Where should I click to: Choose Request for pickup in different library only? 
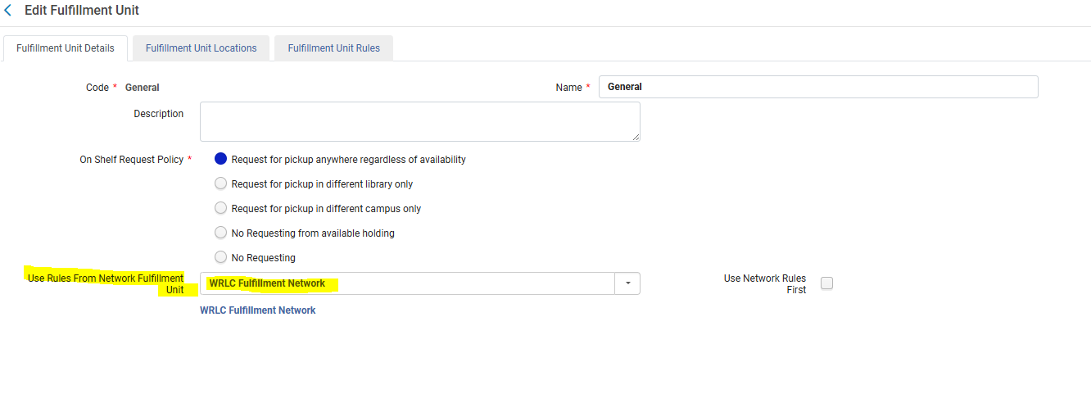coord(220,183)
